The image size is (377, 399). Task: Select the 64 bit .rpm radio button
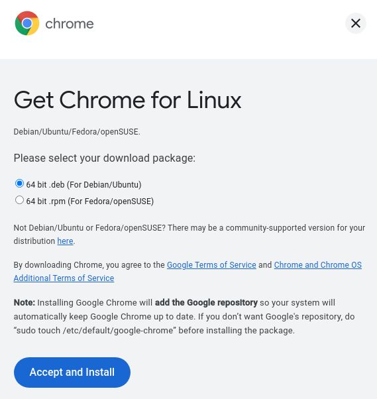(x=19, y=200)
